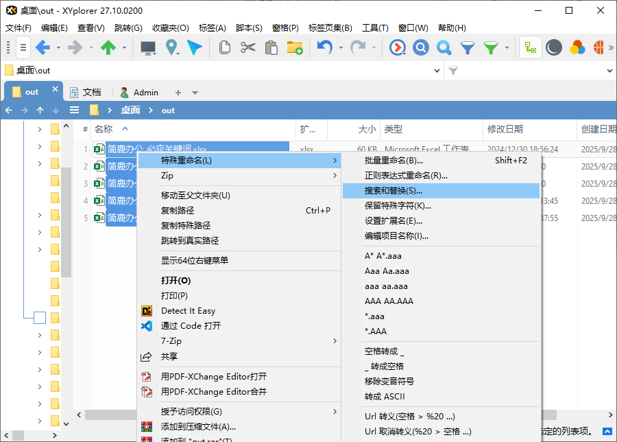Screen dimensions: 617x442
Task: Select the Cut tool in the toolbar
Action: click(246, 49)
